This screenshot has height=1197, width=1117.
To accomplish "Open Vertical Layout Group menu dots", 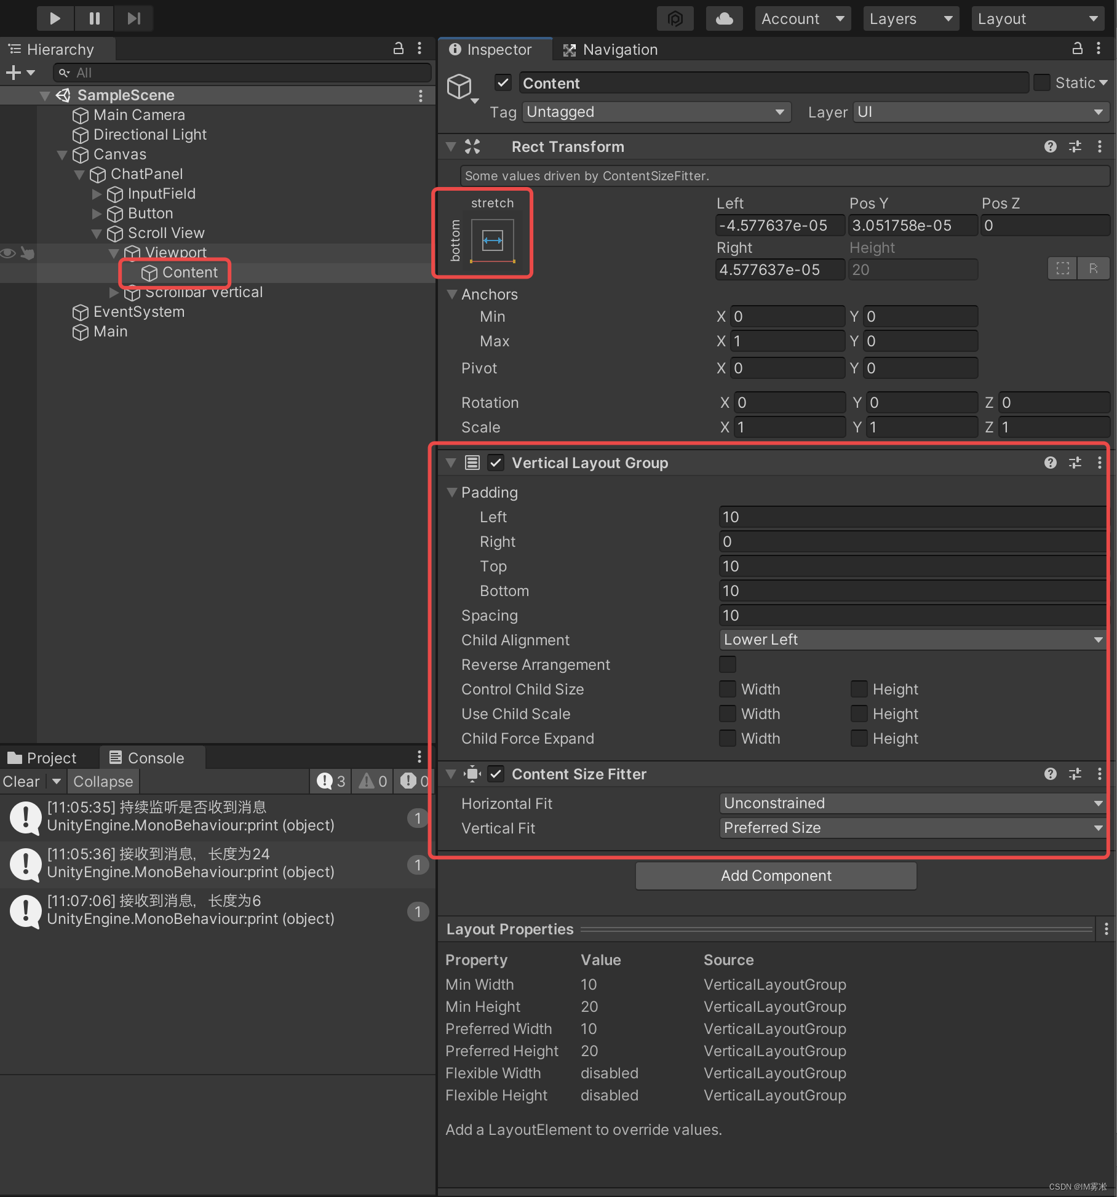I will (1100, 463).
